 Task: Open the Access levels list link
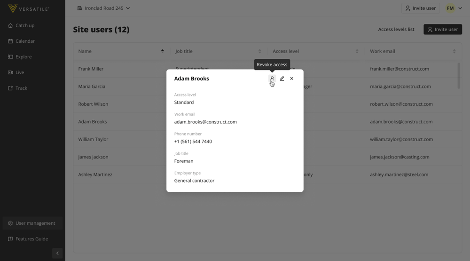(x=396, y=29)
